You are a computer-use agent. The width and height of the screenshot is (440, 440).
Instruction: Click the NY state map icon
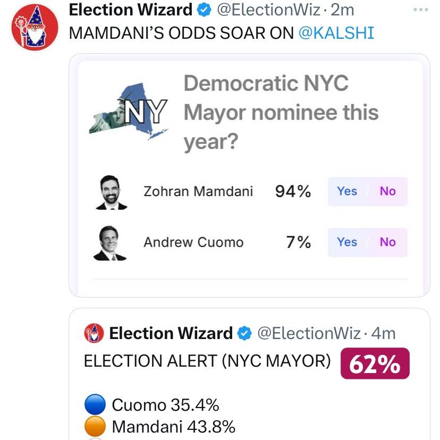[129, 112]
